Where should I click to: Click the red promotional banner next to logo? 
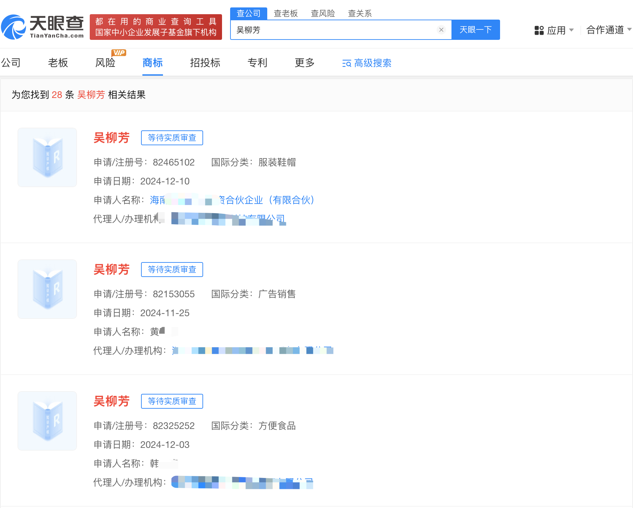156,27
